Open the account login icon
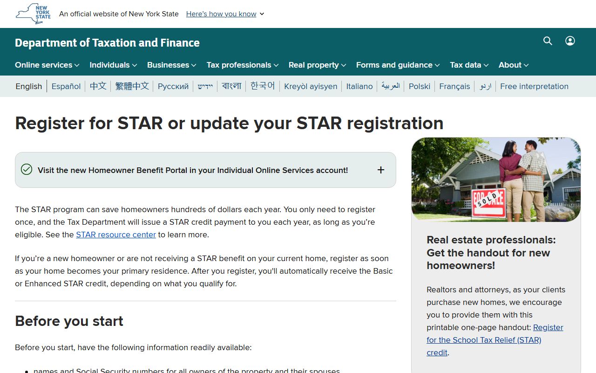 pos(570,41)
